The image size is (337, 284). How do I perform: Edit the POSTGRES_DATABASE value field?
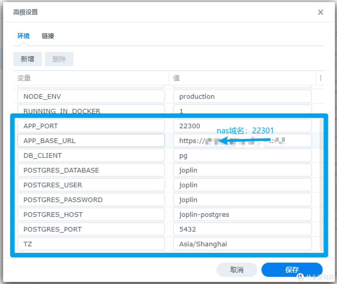point(242,170)
